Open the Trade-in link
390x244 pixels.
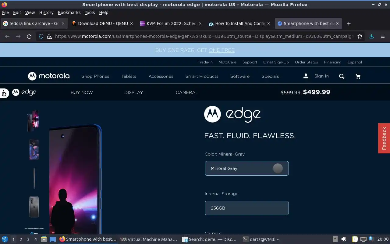(205, 62)
